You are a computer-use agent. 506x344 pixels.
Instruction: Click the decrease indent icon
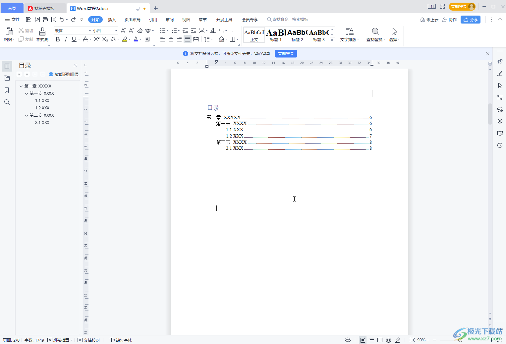click(185, 30)
